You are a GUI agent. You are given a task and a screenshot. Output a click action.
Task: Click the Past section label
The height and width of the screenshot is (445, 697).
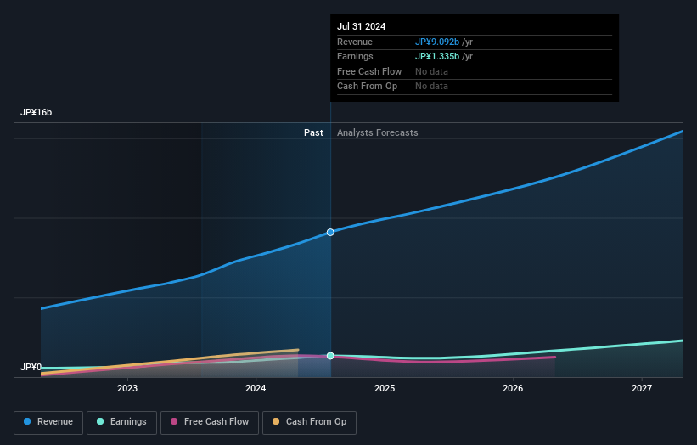(x=313, y=133)
